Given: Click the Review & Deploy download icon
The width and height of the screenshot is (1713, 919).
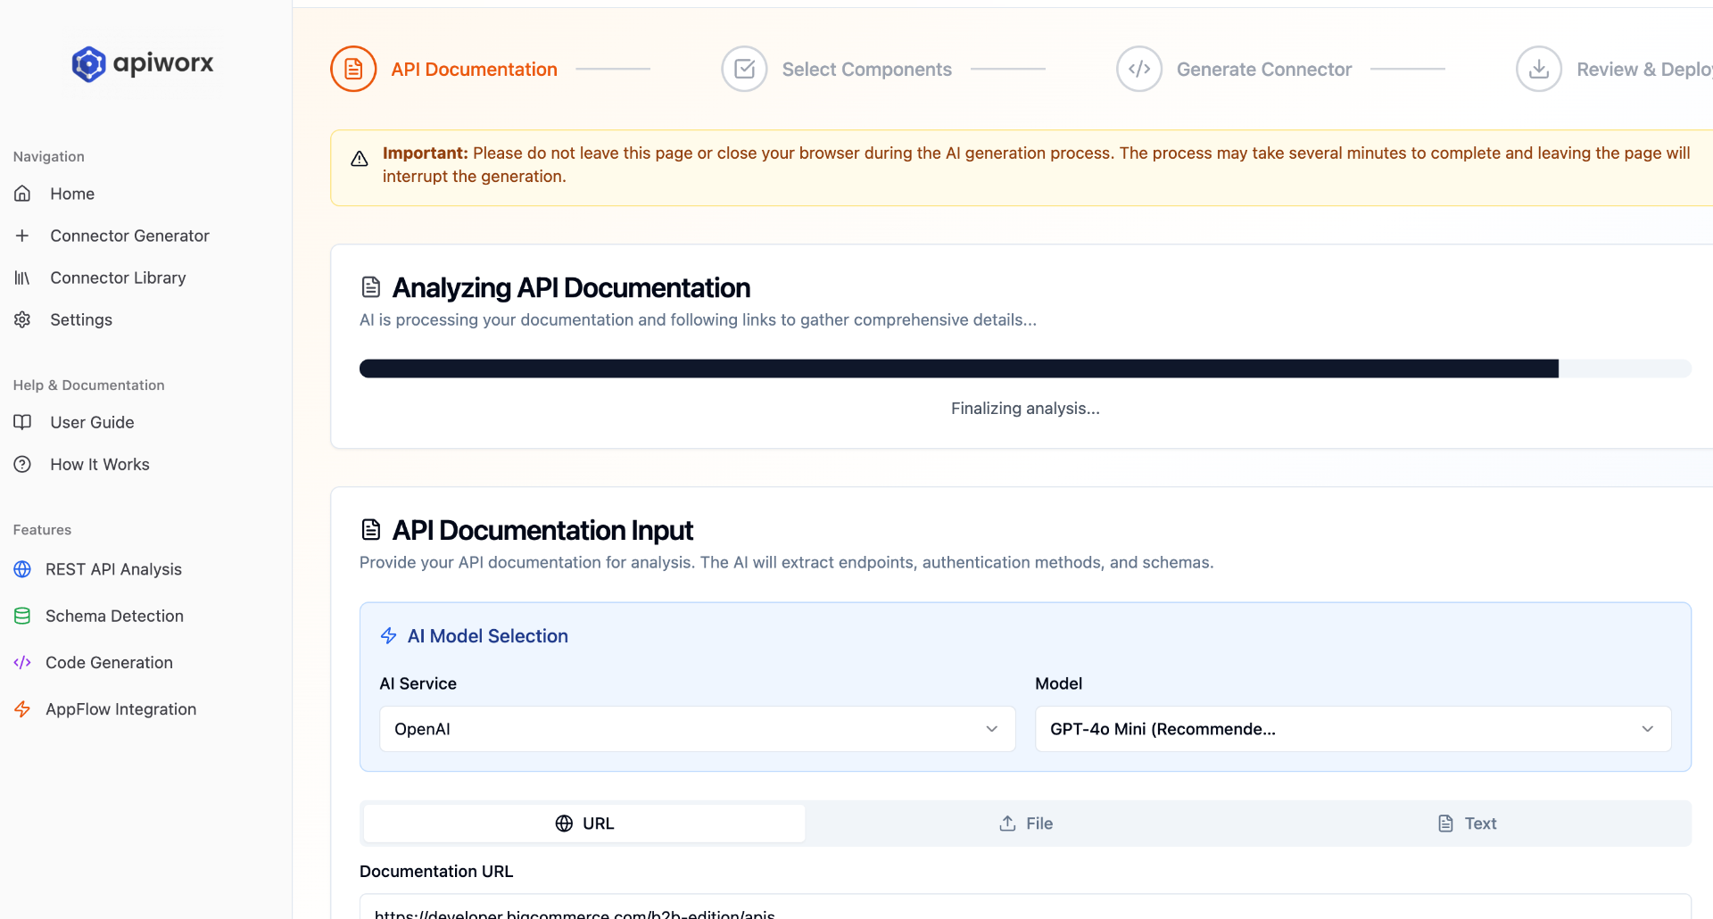Looking at the screenshot, I should 1539,69.
